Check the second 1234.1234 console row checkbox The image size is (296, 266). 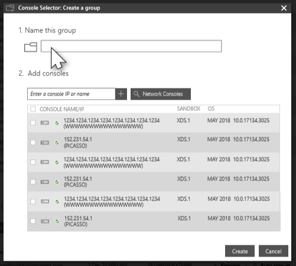point(33,162)
